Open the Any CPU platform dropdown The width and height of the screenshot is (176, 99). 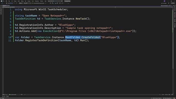coord(28,3)
